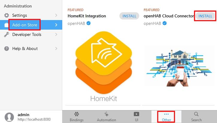217x123 pixels.
Task: Expand Help & About chevron
Action: [56, 48]
